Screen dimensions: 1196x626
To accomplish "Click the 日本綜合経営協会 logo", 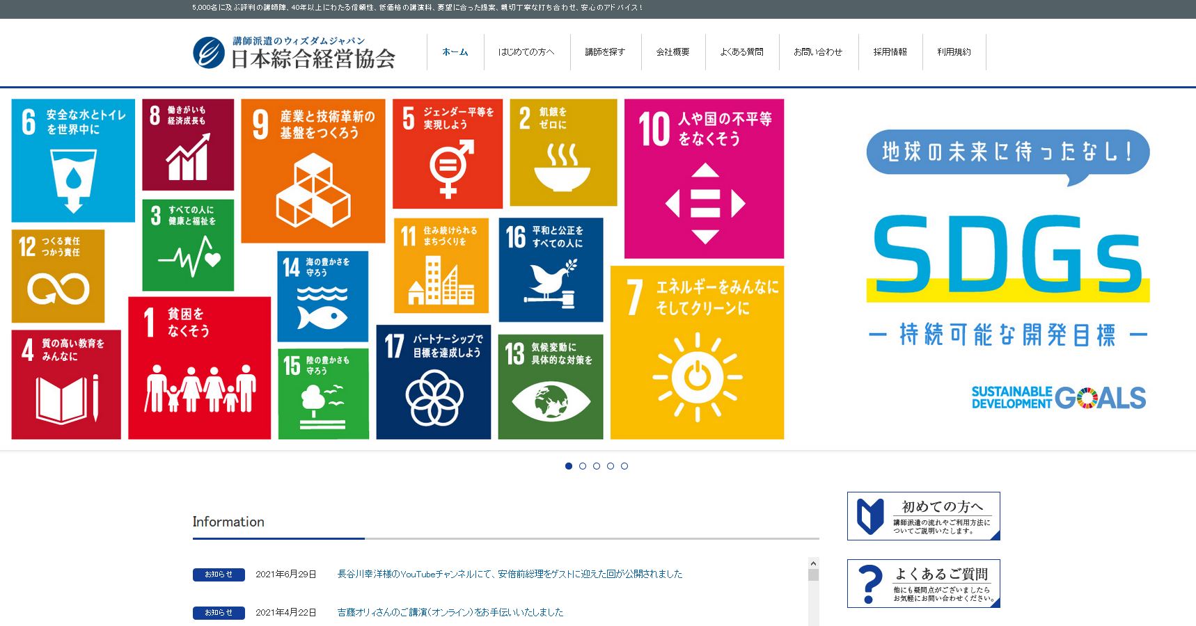I will [x=294, y=52].
